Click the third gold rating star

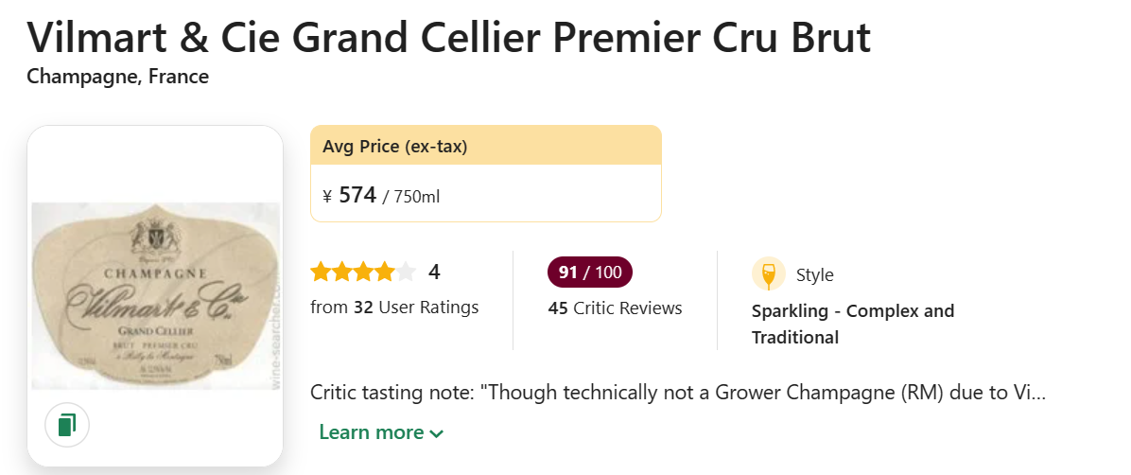click(363, 273)
